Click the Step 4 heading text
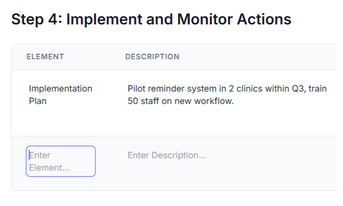The width and height of the screenshot is (343, 206). pyautogui.click(x=151, y=19)
